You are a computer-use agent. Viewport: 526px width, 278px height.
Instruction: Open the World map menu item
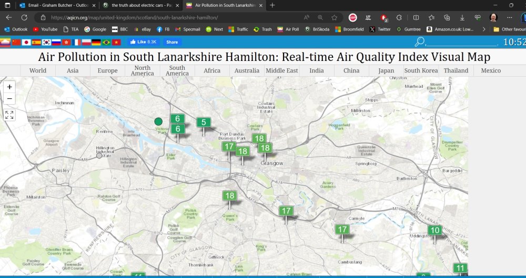[x=38, y=71]
